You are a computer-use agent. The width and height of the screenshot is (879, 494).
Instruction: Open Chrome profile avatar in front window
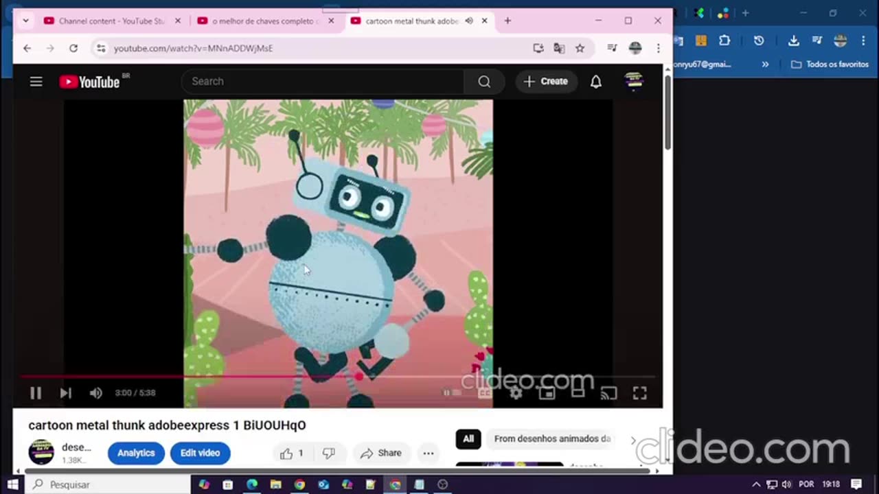point(635,48)
